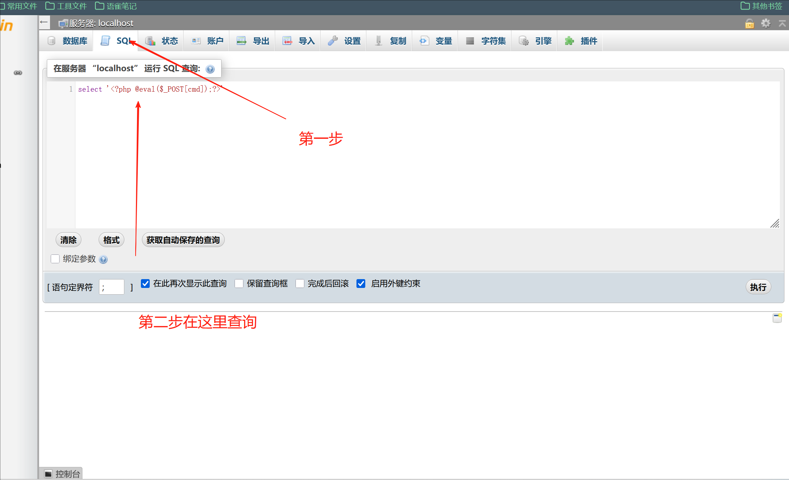The width and height of the screenshot is (789, 480).
Task: Open help icon next to 绑定参数
Action: [x=103, y=260]
